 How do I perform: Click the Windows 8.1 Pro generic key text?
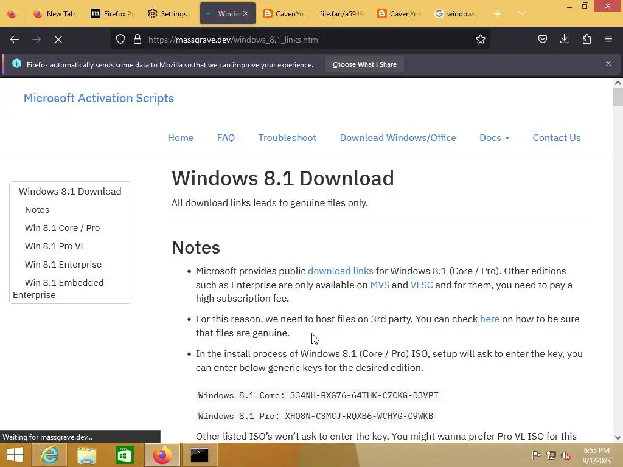pos(316,416)
